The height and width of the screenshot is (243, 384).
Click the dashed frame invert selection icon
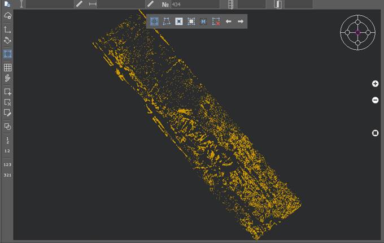tap(191, 21)
